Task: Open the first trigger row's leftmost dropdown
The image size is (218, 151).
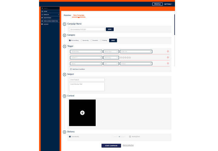Action: [x=86, y=52]
